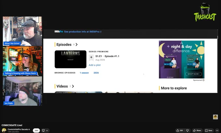See production info at IMDbPro
The image size is (221, 133).
(83, 32)
